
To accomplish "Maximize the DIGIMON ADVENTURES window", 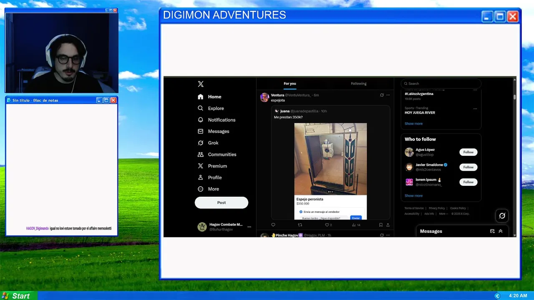I will (x=500, y=17).
